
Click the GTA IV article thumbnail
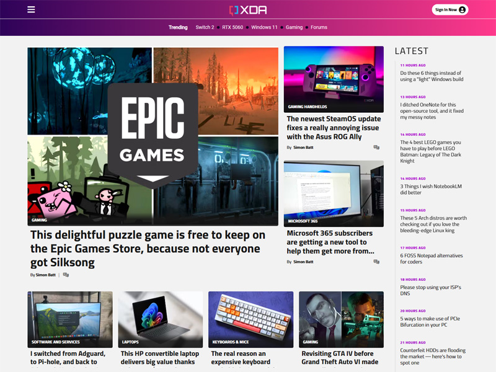pyautogui.click(x=341, y=319)
